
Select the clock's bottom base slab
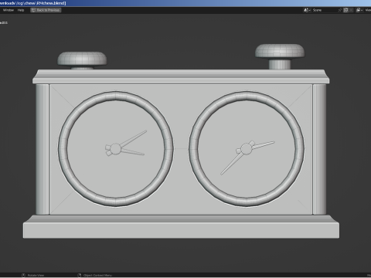point(181,230)
